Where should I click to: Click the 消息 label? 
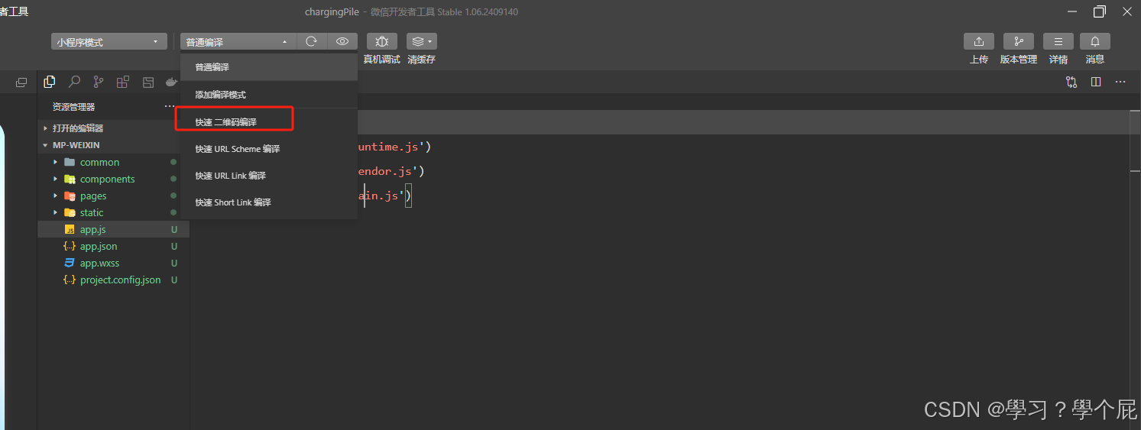click(x=1095, y=60)
